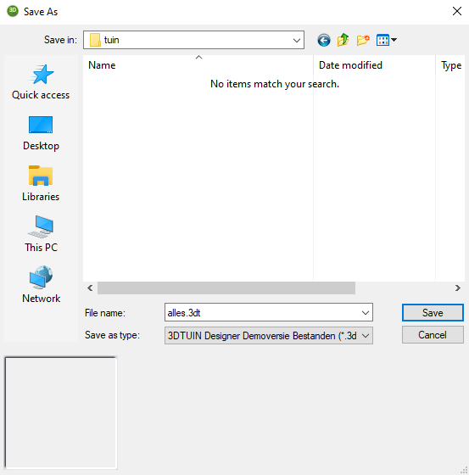Open Libraries in the places bar
Image resolution: width=469 pixels, height=475 pixels.
tap(41, 183)
